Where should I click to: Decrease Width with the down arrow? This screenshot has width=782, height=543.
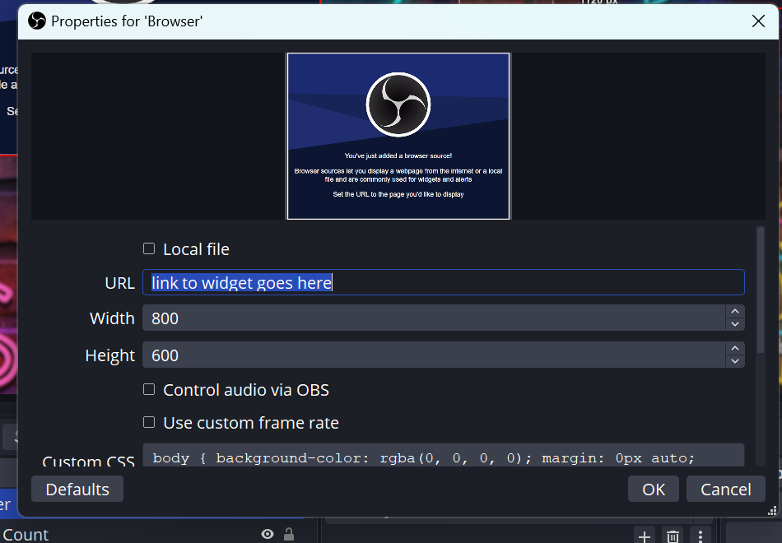point(735,324)
